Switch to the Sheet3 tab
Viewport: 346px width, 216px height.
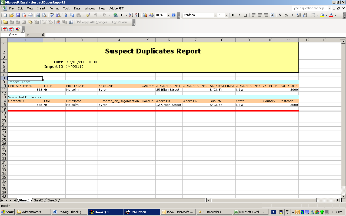(52, 200)
